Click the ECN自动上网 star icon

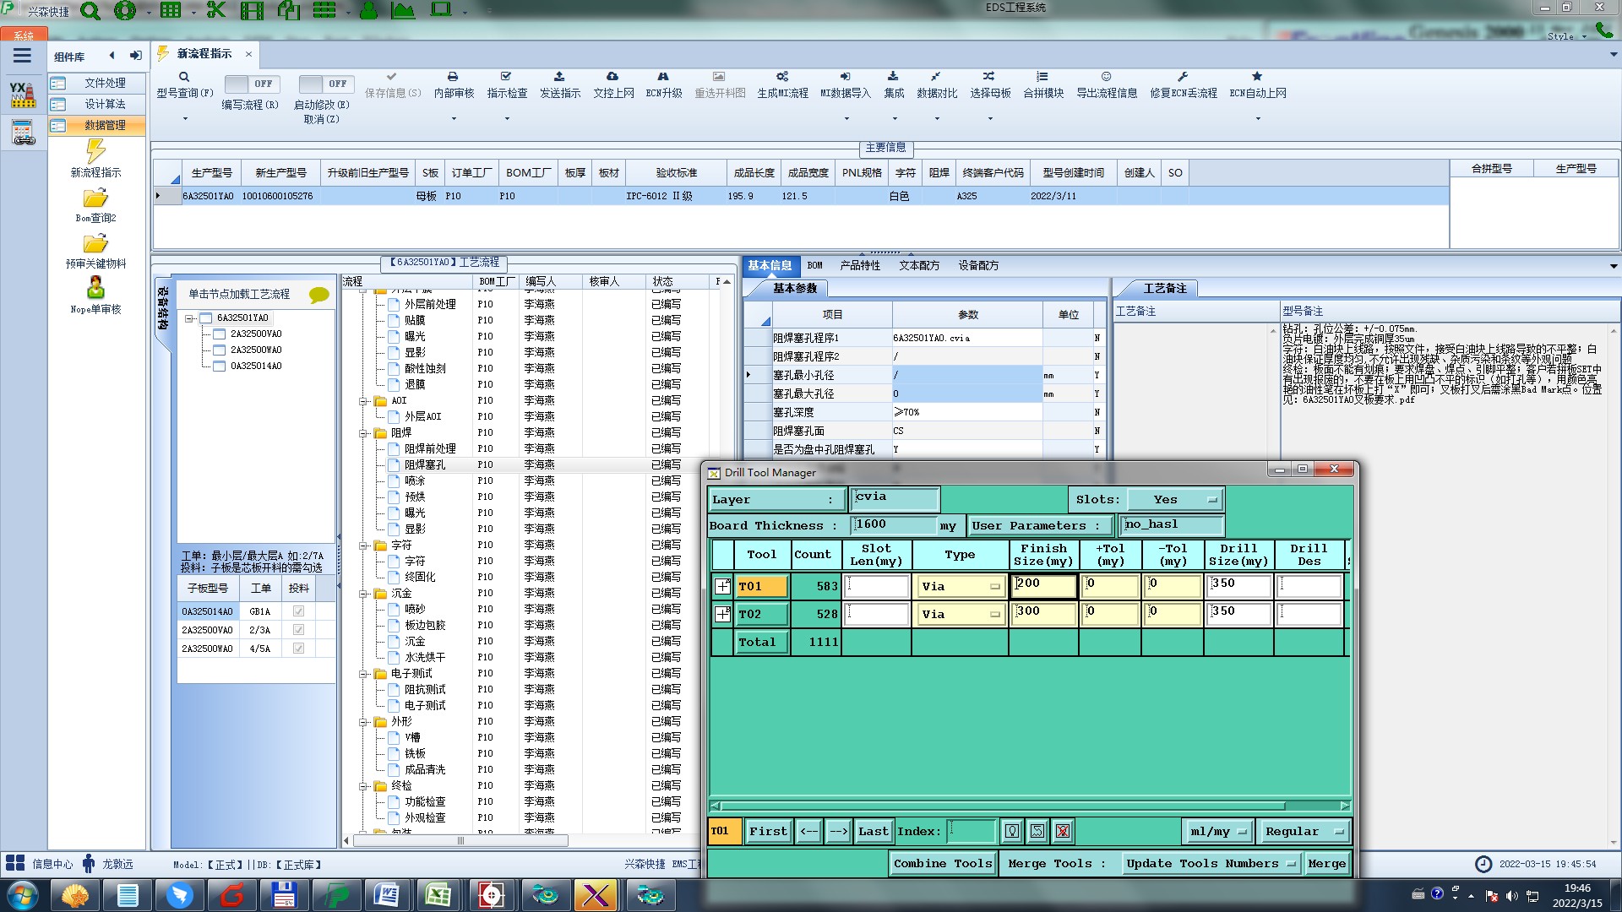coord(1257,77)
